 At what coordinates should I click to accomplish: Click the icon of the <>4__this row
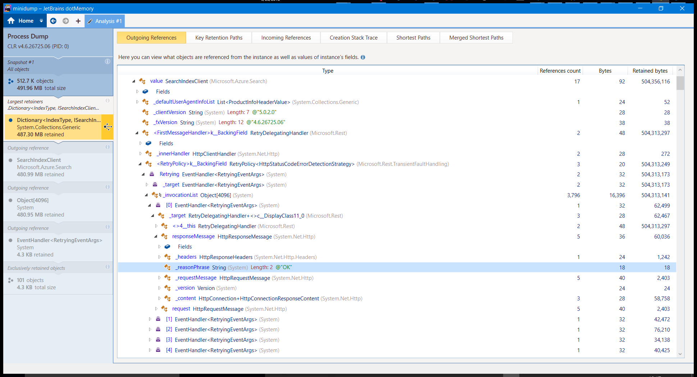point(164,226)
